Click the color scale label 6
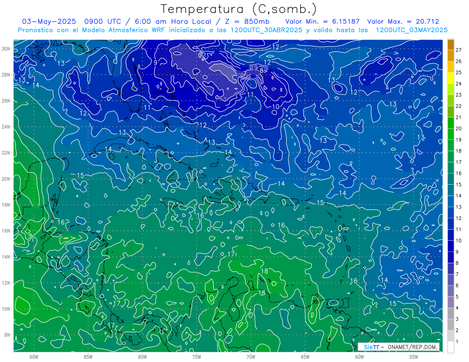 click(x=457, y=285)
